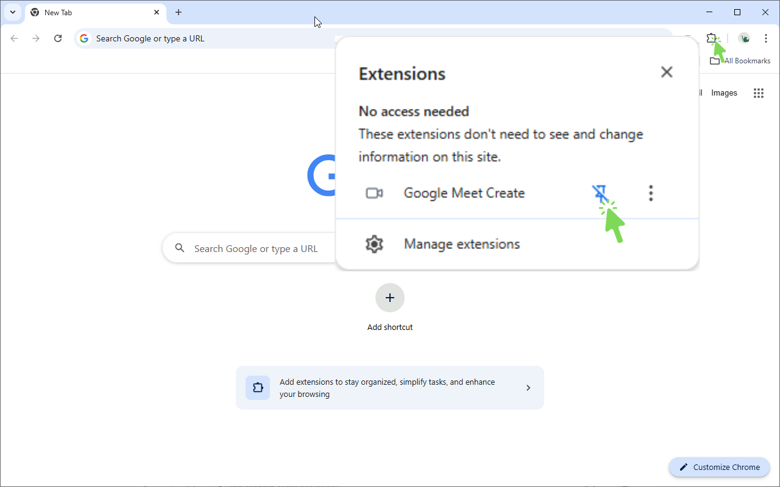The height and width of the screenshot is (487, 780).
Task: Click the browser profile avatar icon
Action: coord(744,38)
